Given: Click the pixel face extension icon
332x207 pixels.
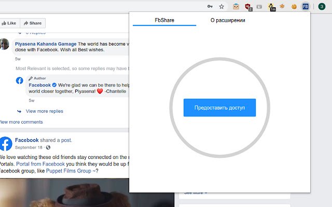Looking at the screenshot, I should coord(236,7).
